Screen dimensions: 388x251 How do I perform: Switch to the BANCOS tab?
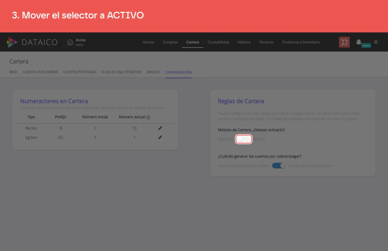(153, 72)
